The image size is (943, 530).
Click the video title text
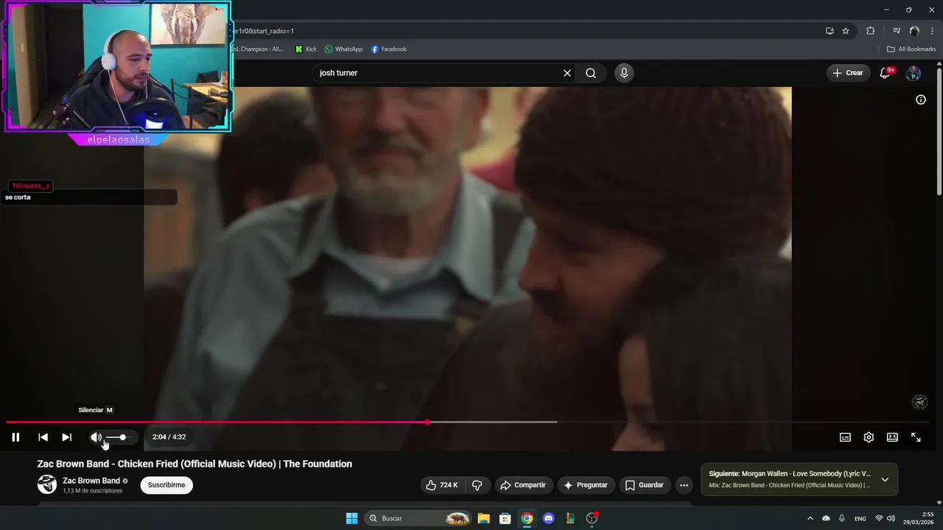click(x=194, y=464)
